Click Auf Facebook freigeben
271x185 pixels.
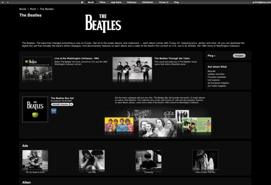[x=218, y=83]
